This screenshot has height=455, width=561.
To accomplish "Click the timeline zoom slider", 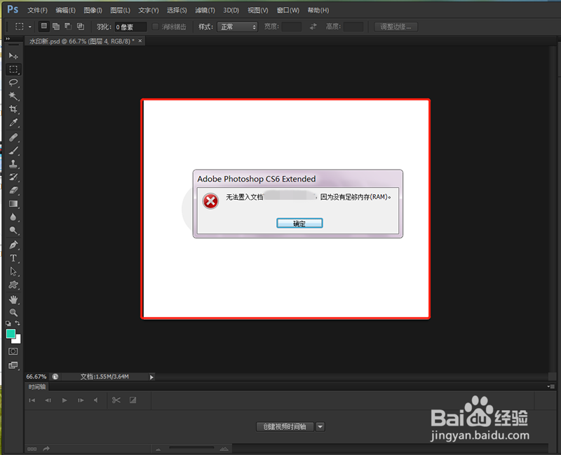I will tap(191, 448).
